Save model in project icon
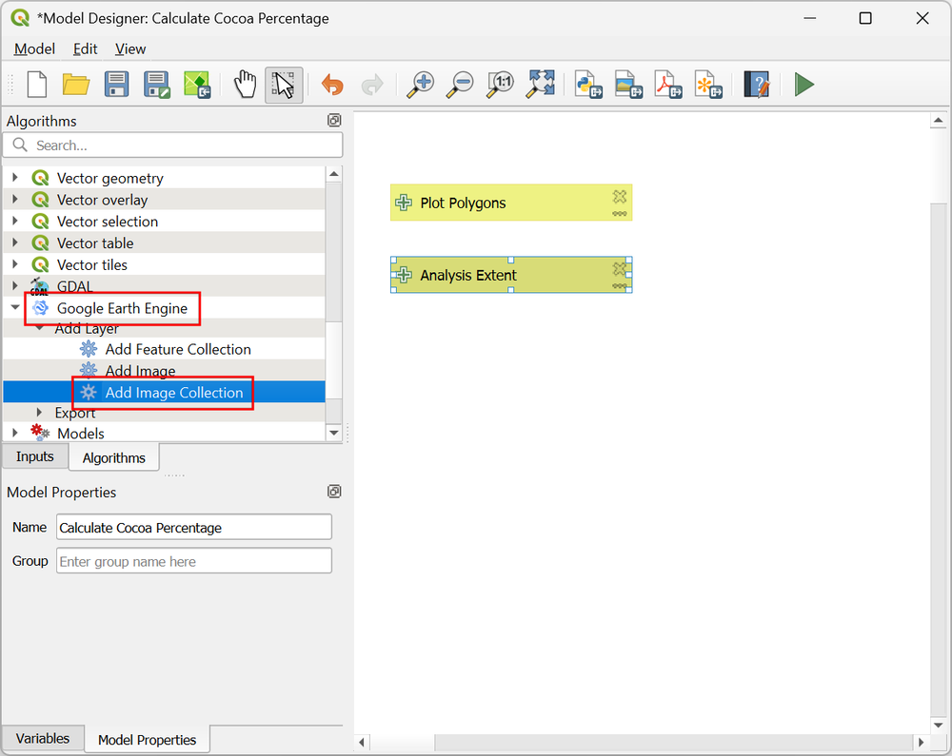This screenshot has width=952, height=756. (197, 85)
